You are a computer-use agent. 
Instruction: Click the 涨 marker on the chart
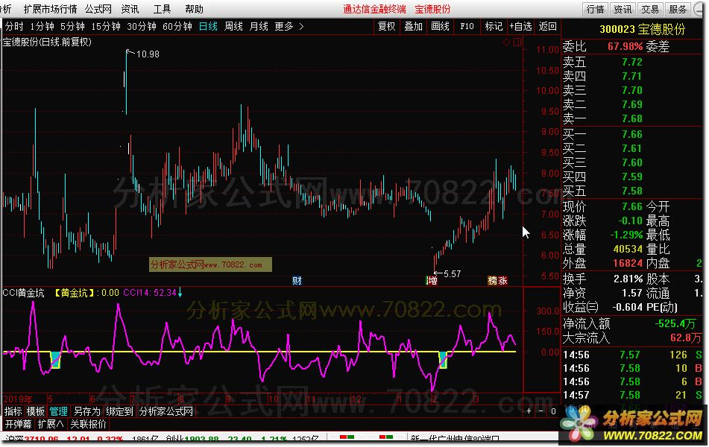pyautogui.click(x=503, y=281)
